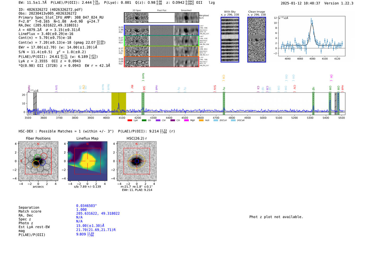The image size is (372, 253).
Task: Click the blue '9.809' P(LAE)/P(OII) value
Action: 81,234
